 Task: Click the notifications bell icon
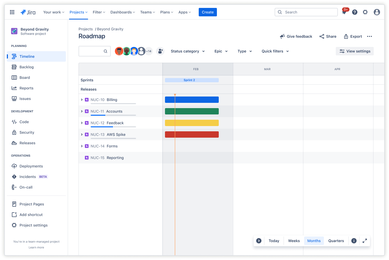pos(344,12)
